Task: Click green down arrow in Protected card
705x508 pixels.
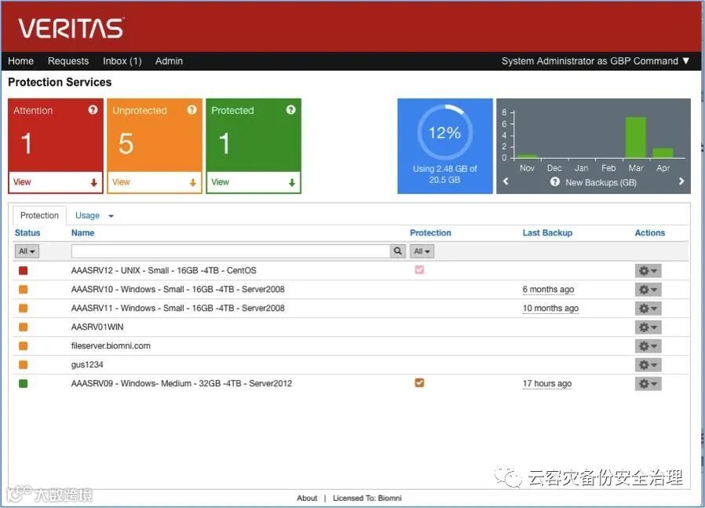Action: tap(292, 182)
